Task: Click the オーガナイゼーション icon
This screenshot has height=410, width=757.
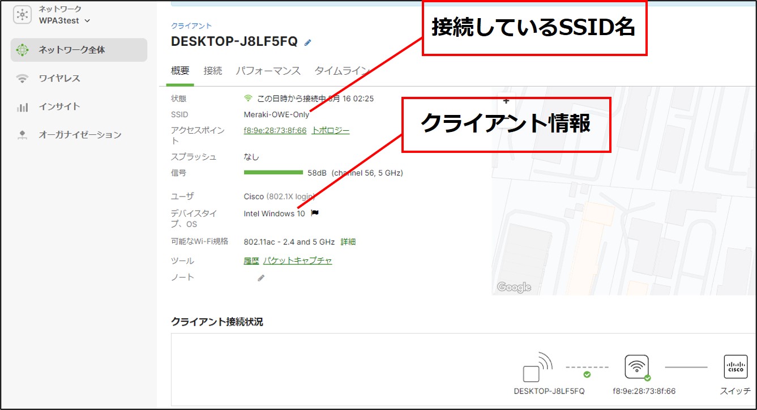Action: [22, 135]
